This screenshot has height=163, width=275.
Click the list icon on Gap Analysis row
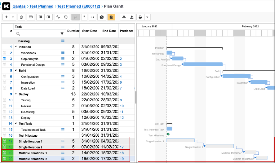63,59
